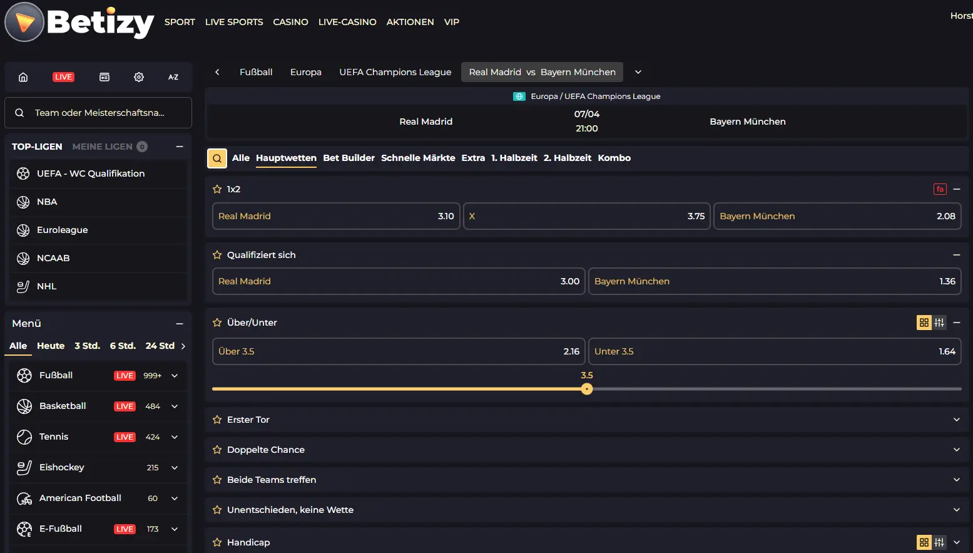The width and height of the screenshot is (973, 553).
Task: Open the Real Madrid vs Bayern München selector
Action: coord(542,72)
